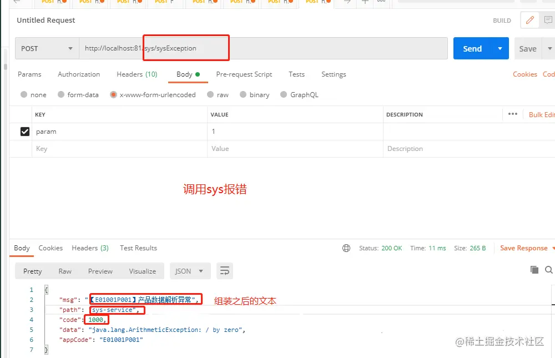This screenshot has width=555, height=358.
Task: Select the request Body tab
Action: (x=188, y=74)
